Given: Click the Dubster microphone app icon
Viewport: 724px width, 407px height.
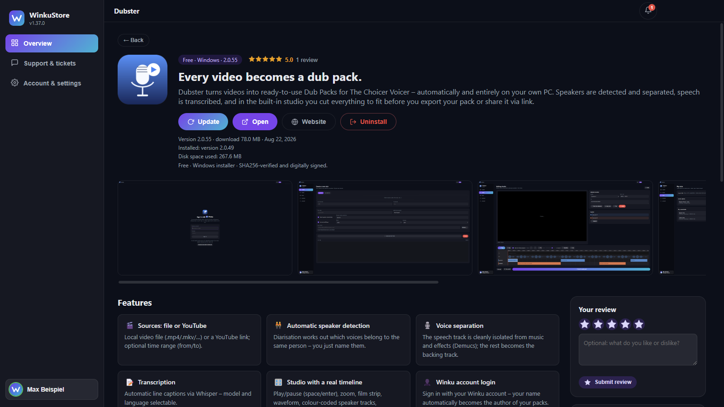Looking at the screenshot, I should pyautogui.click(x=143, y=80).
